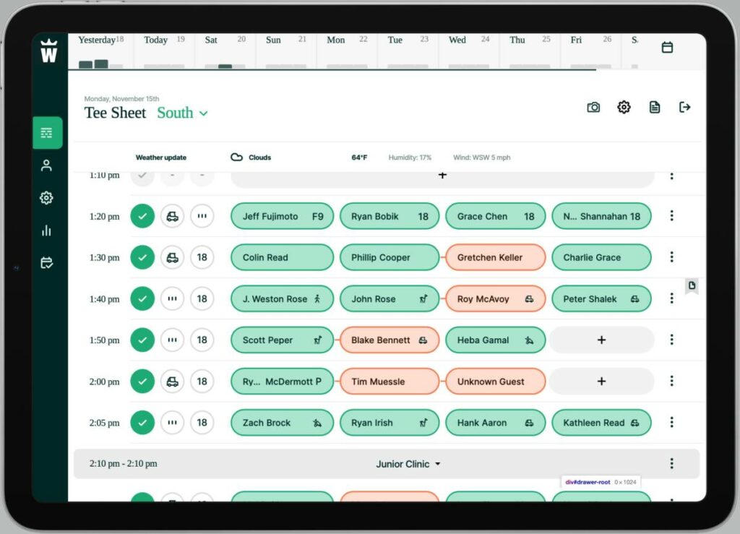Open the customers person icon in sidebar

point(47,165)
